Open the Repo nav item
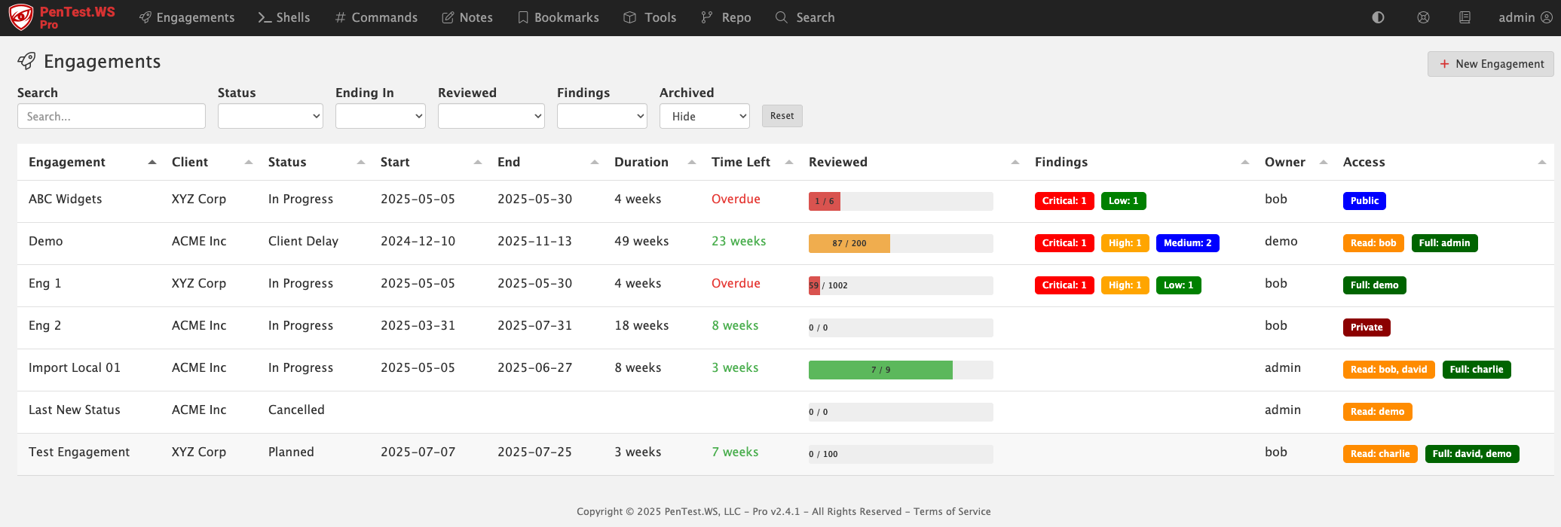Screen dimensions: 1561x527 pyautogui.click(x=726, y=17)
